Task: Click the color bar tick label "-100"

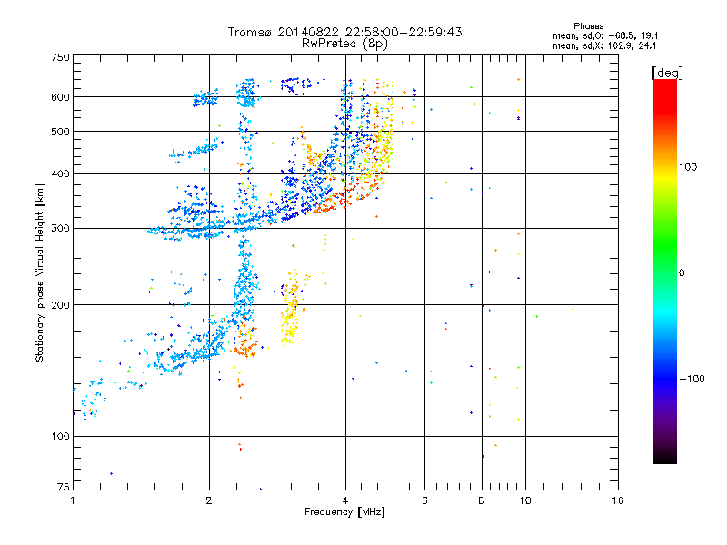Action: [x=692, y=379]
